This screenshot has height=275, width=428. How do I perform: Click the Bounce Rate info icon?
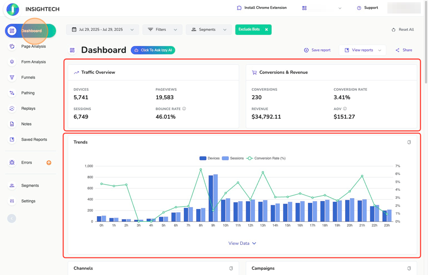(184, 109)
